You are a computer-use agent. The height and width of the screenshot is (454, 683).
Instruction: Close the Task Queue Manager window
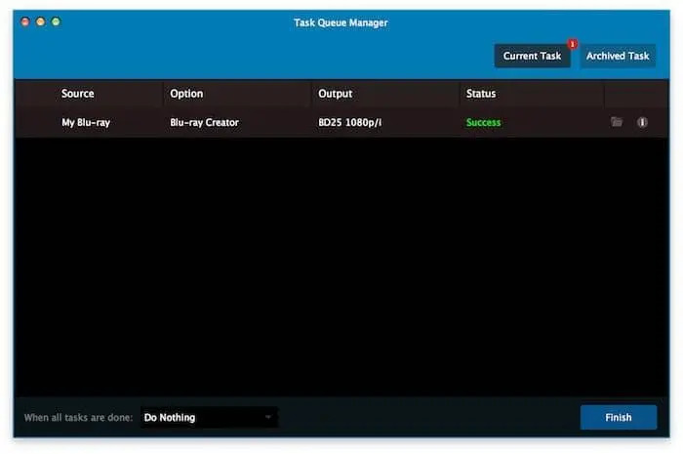(x=25, y=21)
